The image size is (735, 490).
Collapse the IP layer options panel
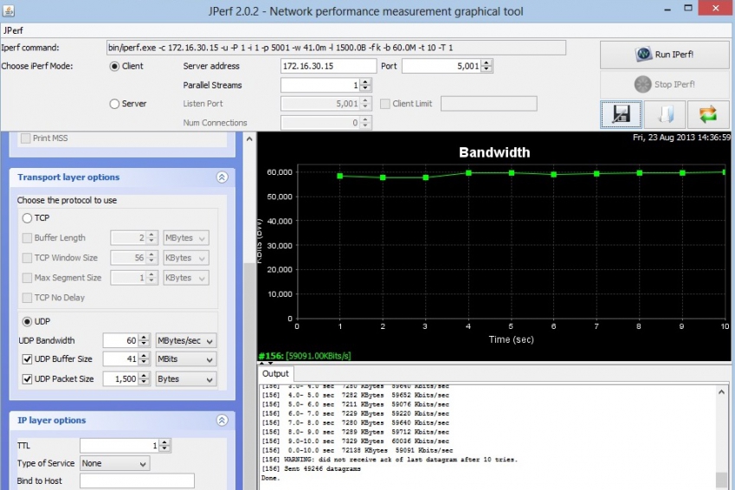[x=222, y=420]
